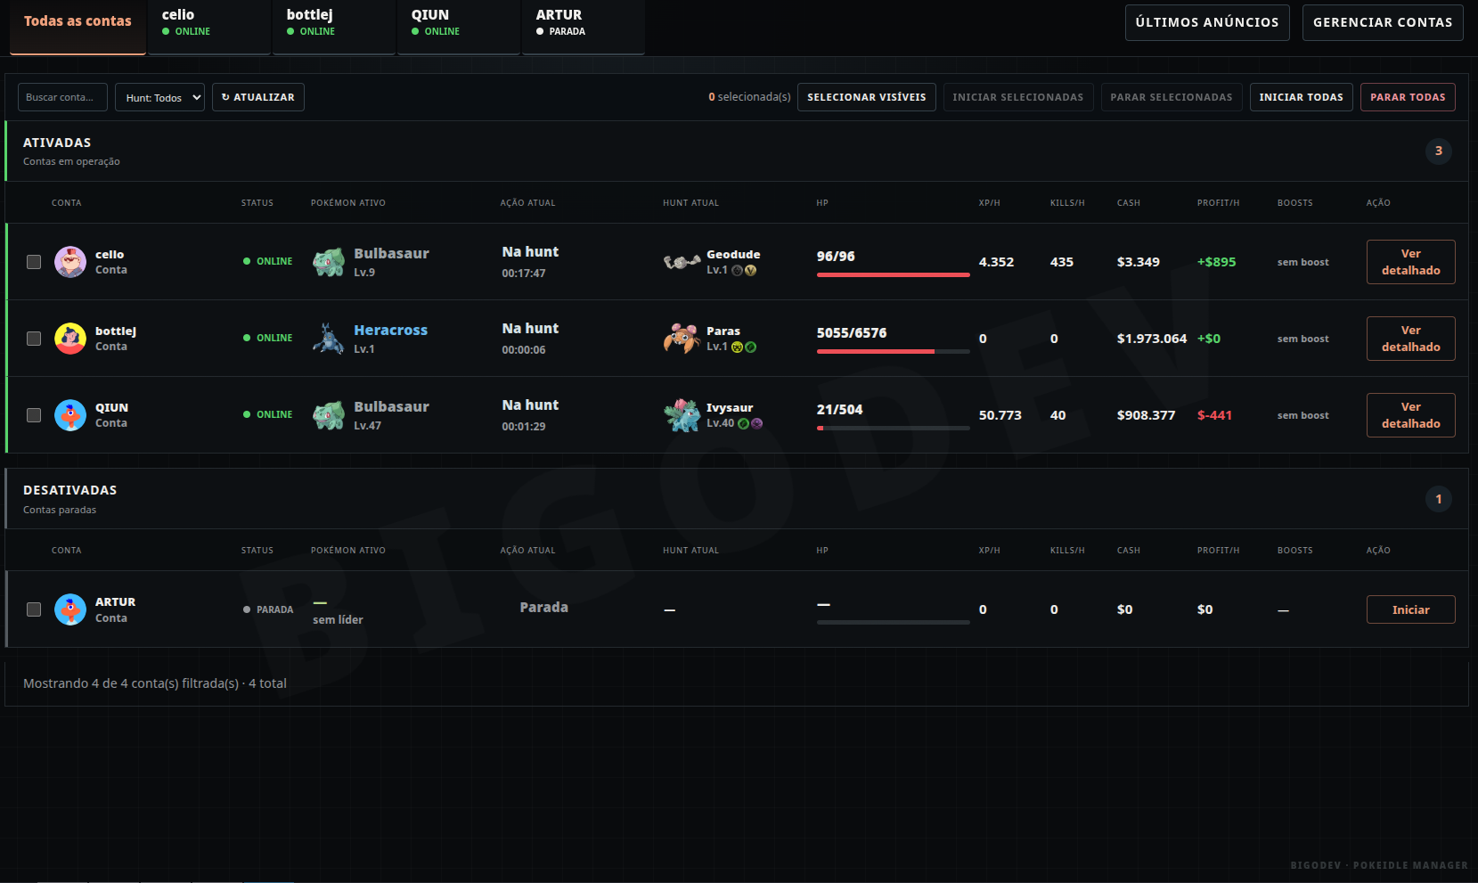Click ARTUR account avatar icon
The image size is (1478, 883).
click(x=70, y=609)
